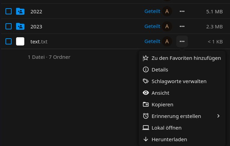Select the checkbox for folder 2023

pos(9,26)
